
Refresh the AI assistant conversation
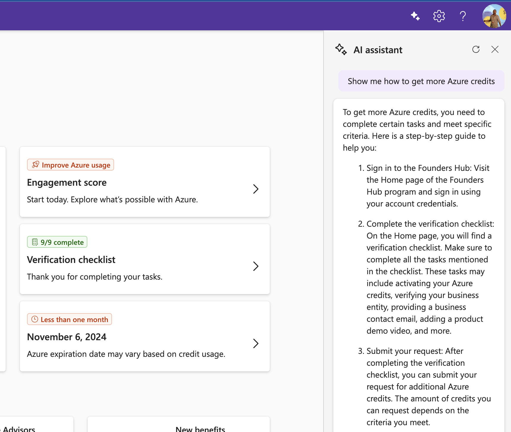[476, 49]
